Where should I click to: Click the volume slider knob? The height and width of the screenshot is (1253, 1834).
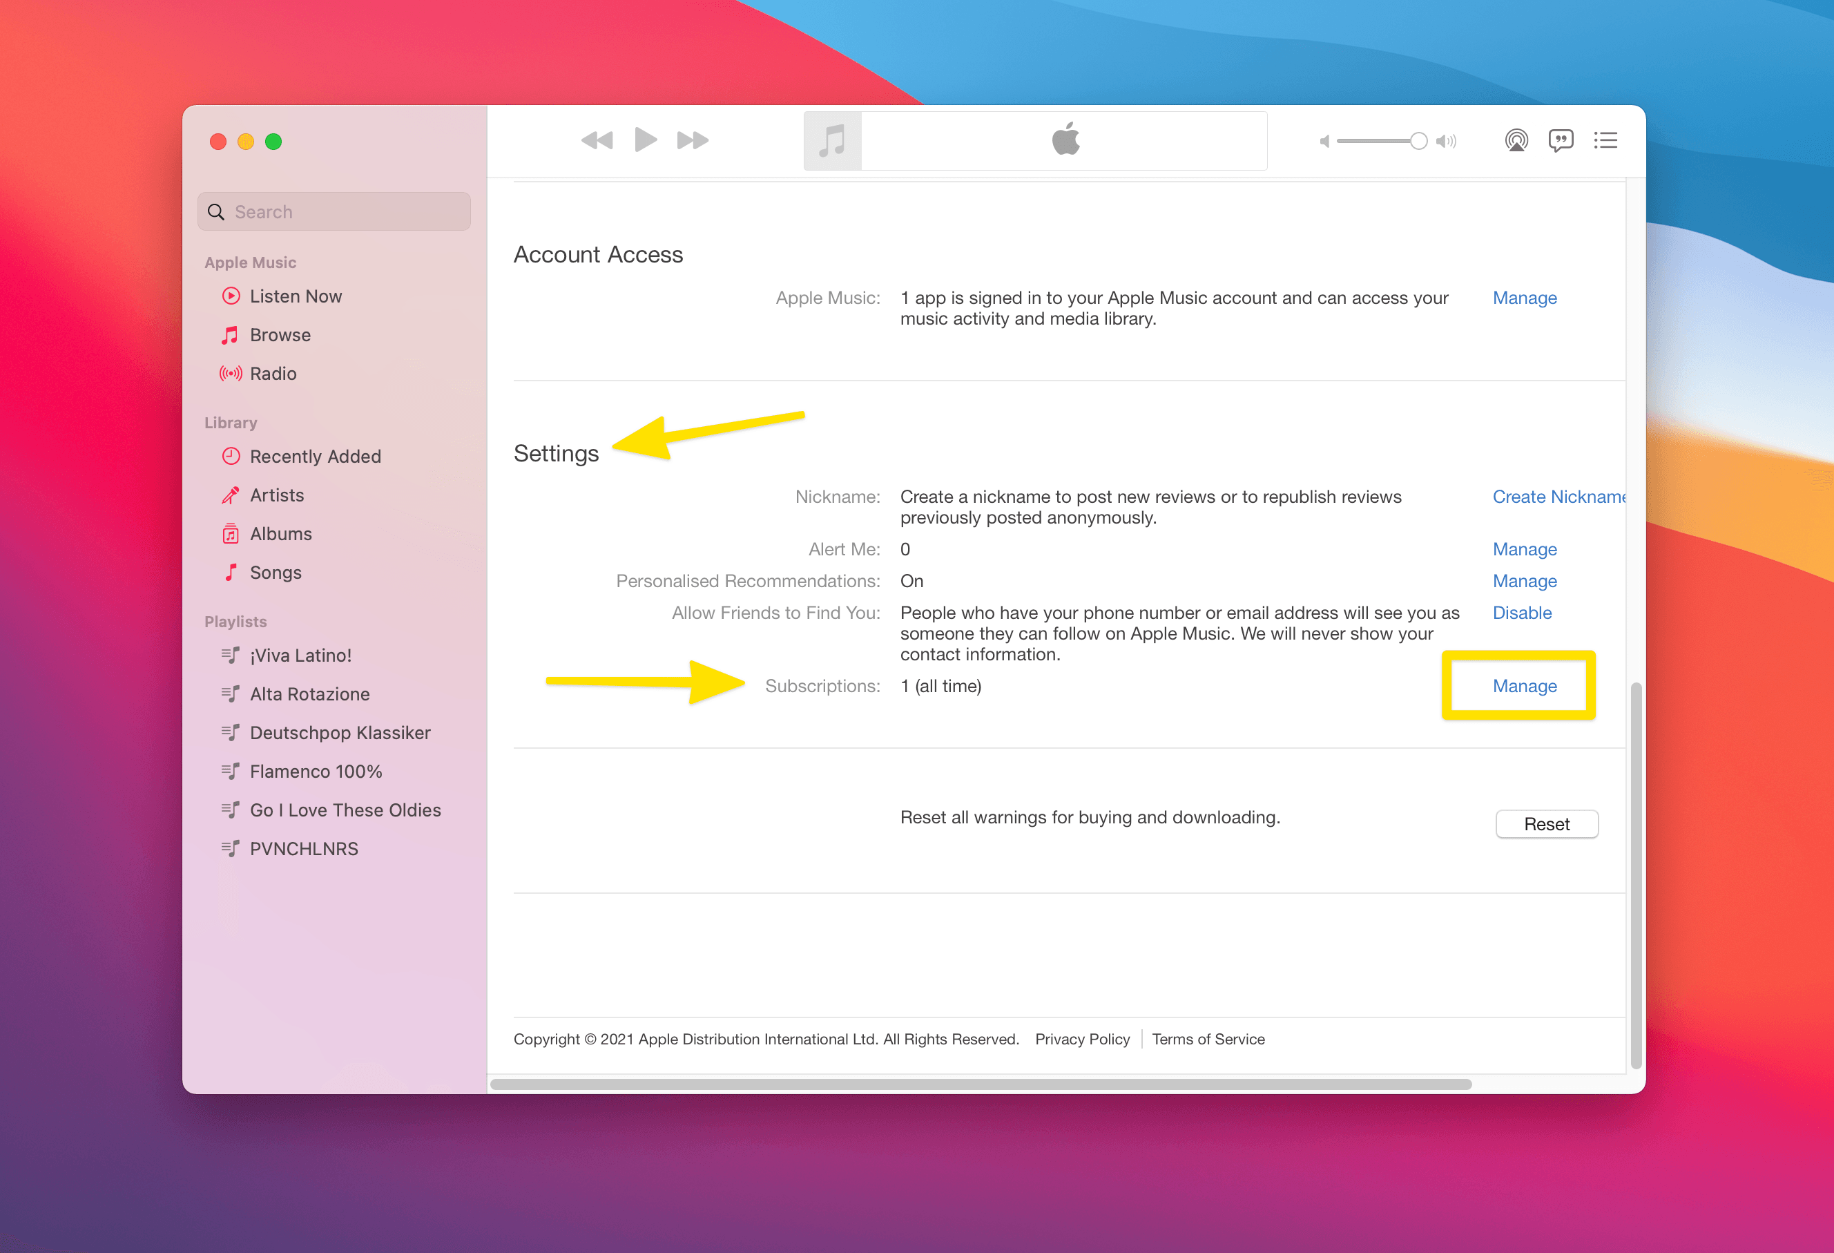(1418, 142)
